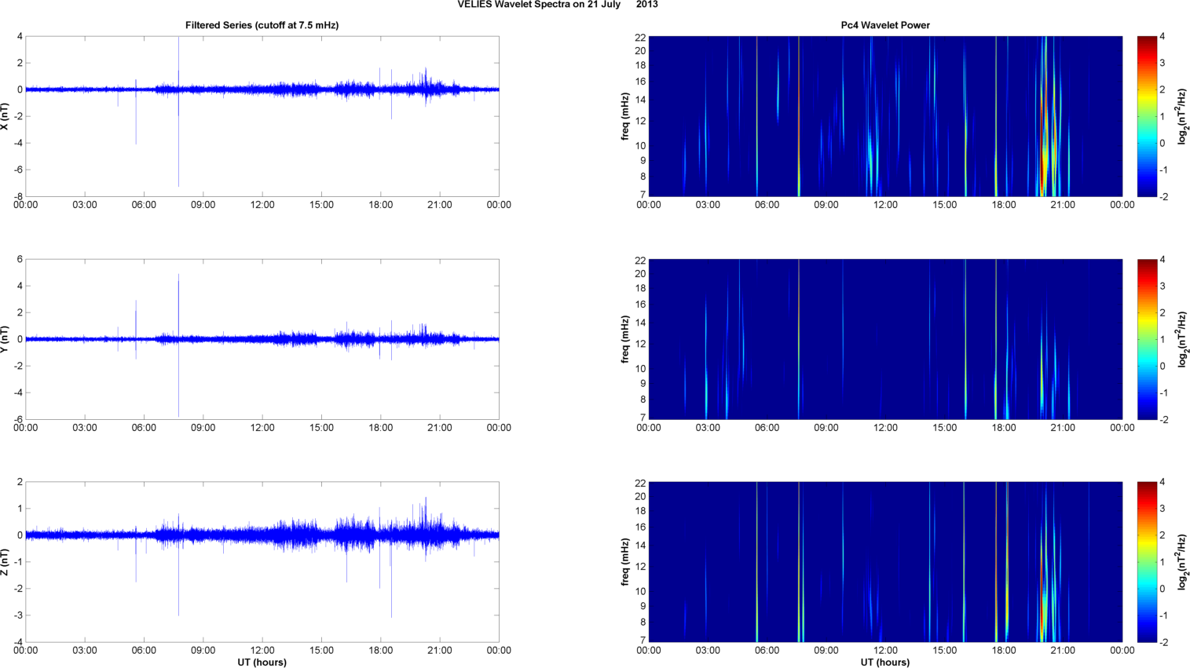Click the "22" frequency tick of the X spectrogram
The image size is (1190, 668).
click(x=640, y=37)
